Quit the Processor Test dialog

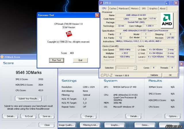pyautogui.click(x=80, y=60)
